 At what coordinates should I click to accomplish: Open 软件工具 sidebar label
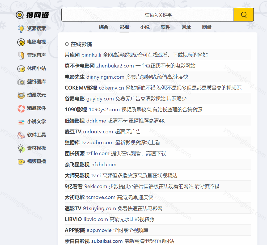[x=36, y=135]
